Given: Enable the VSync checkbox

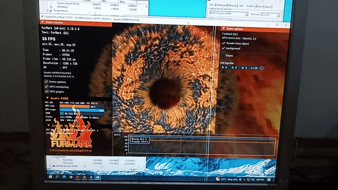Looking at the screenshot, I should click(x=223, y=55).
